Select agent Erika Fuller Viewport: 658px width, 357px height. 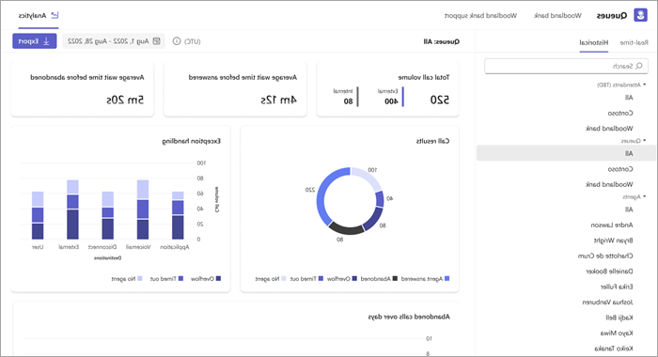pyautogui.click(x=617, y=287)
